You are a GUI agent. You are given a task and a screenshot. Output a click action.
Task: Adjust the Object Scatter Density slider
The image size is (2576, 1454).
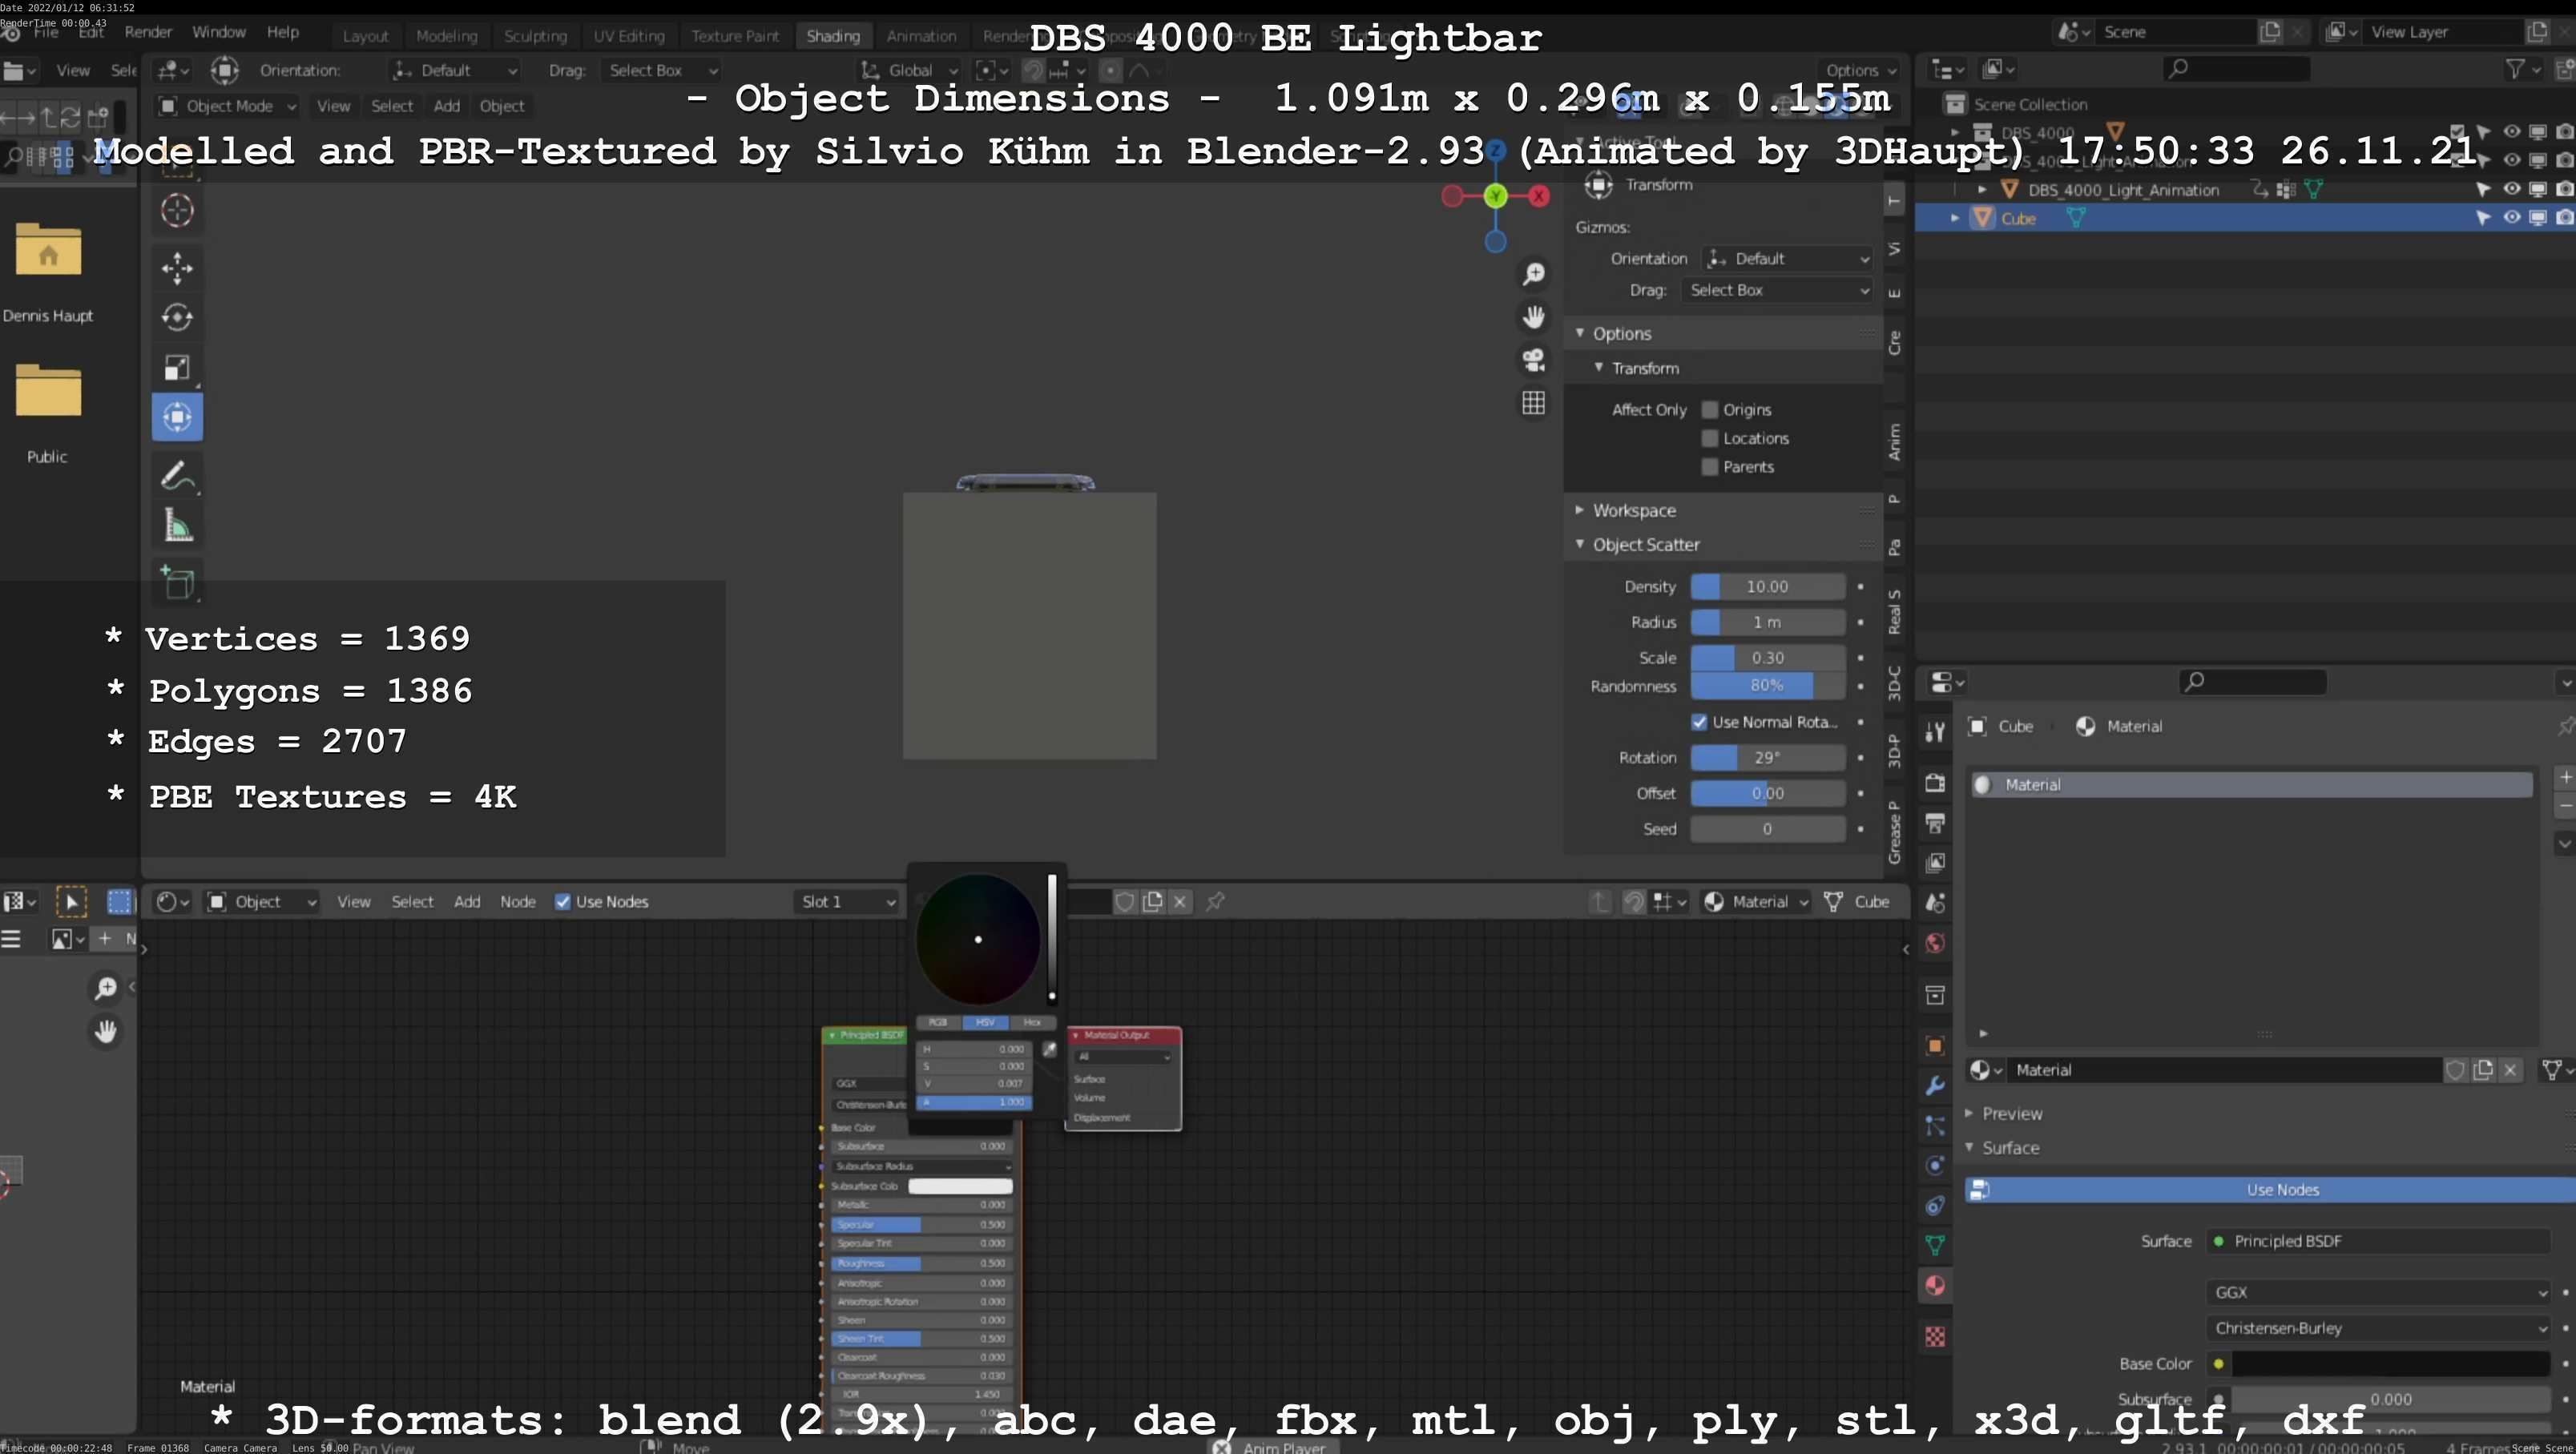(x=1767, y=587)
